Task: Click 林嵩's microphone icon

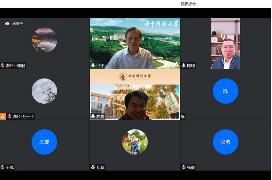Action: (x=93, y=117)
